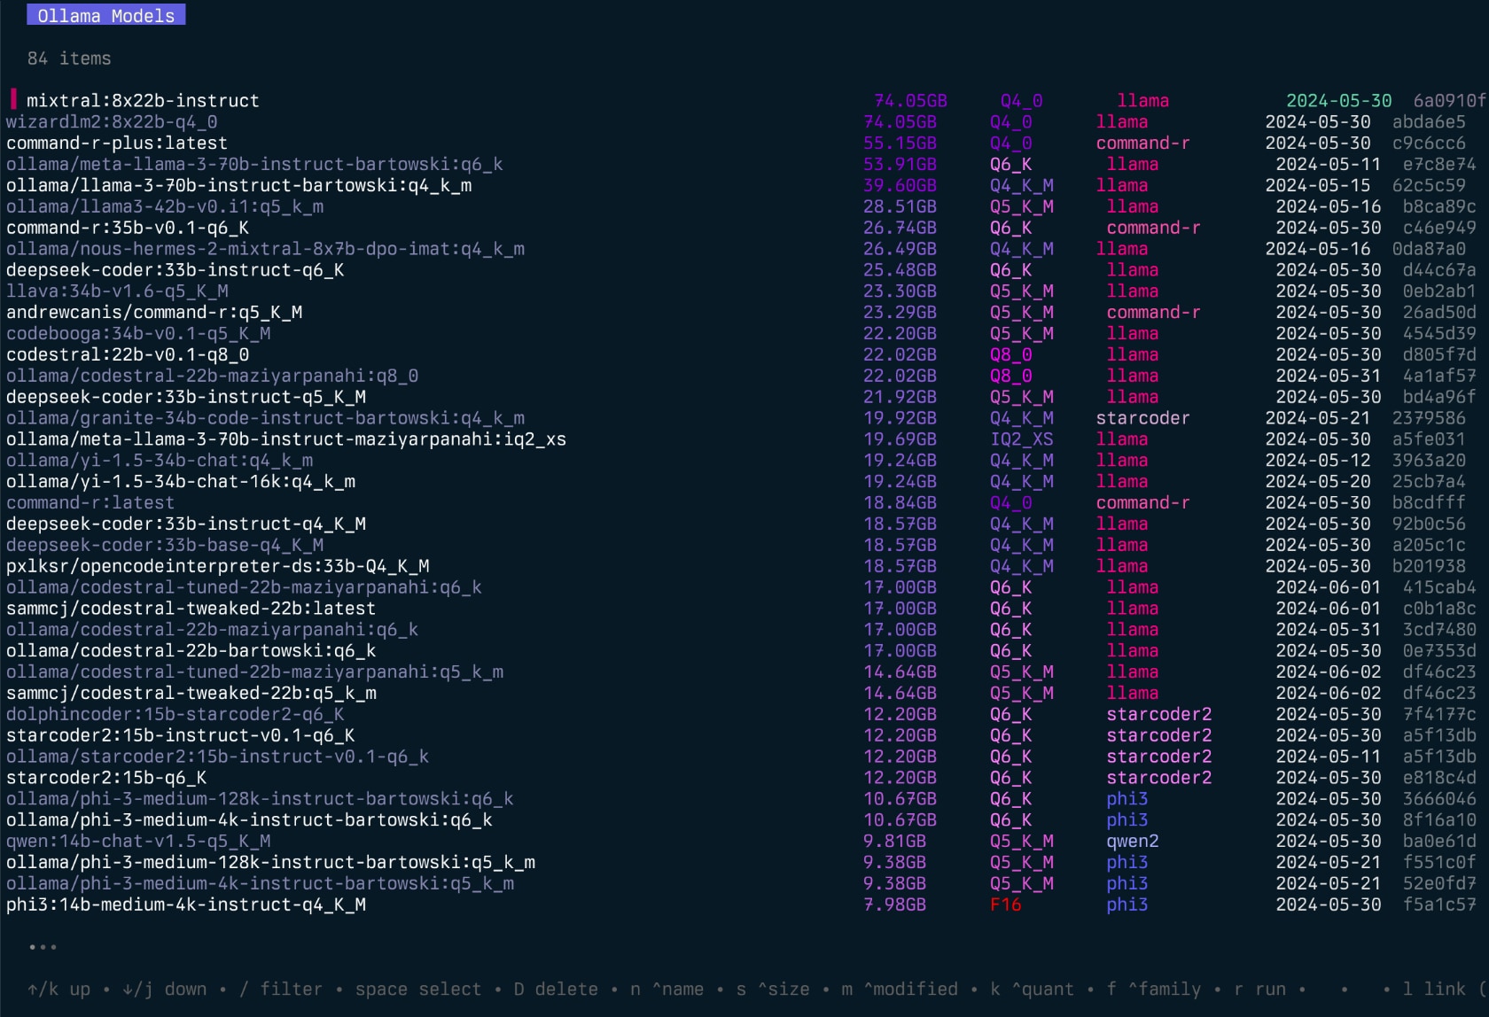Image resolution: width=1489 pixels, height=1017 pixels.
Task: Select qwen:14b-chat-v1.5-q5_K_M model row
Action: tap(138, 842)
